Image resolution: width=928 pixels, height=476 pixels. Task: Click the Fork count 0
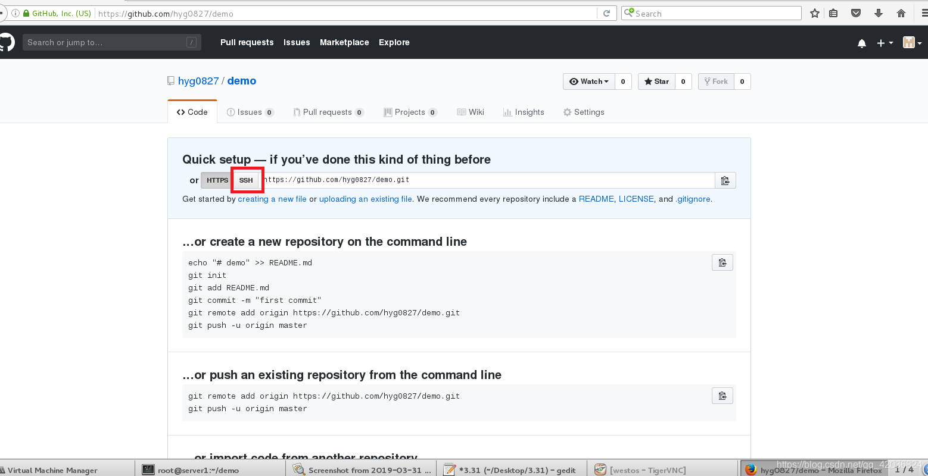[x=742, y=82]
